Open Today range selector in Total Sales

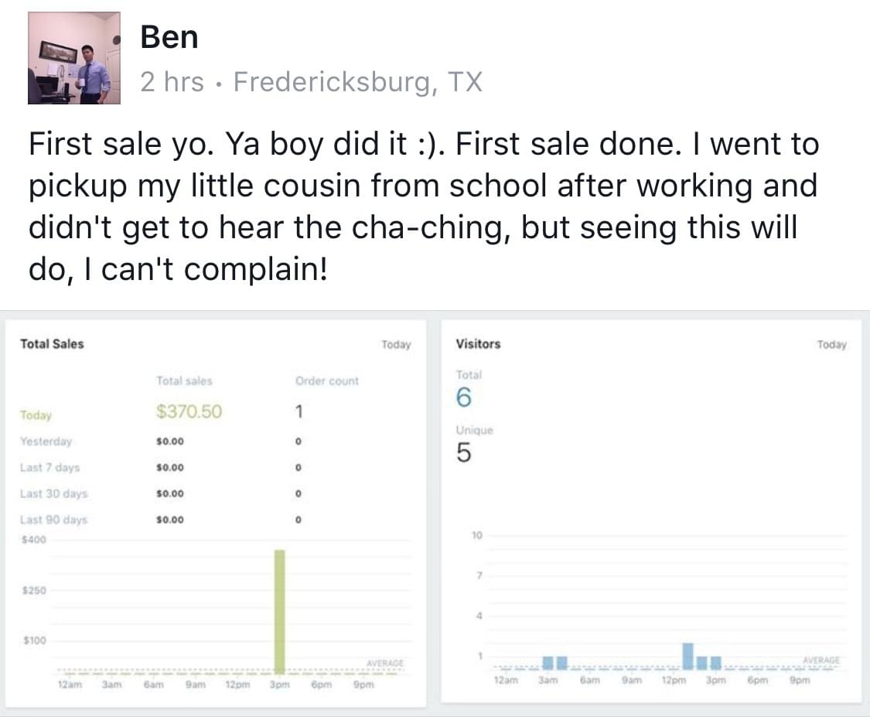click(396, 345)
